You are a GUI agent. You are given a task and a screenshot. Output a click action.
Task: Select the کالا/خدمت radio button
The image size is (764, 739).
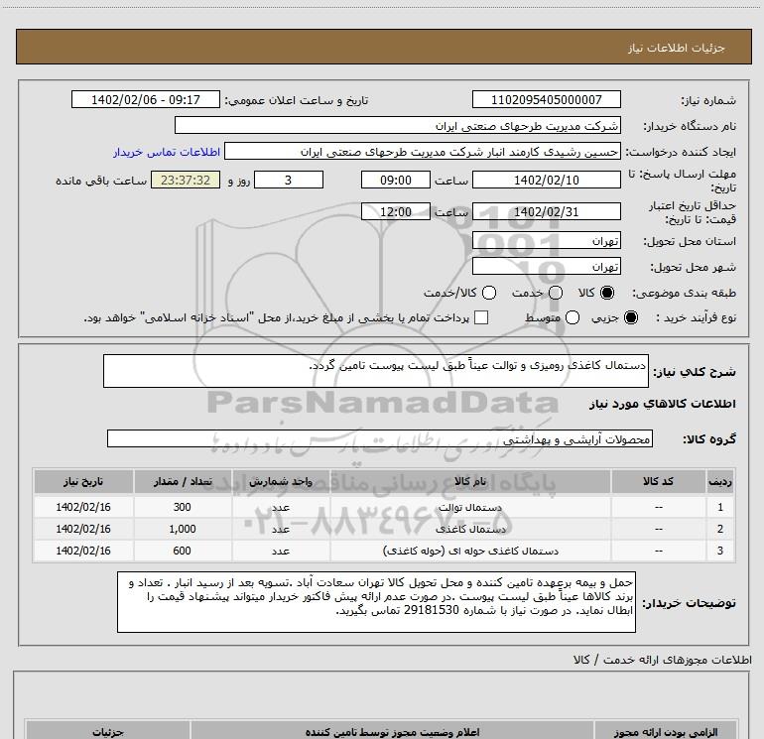click(x=489, y=293)
